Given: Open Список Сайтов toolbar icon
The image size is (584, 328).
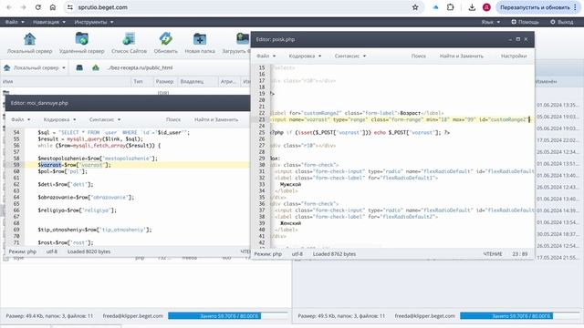Looking at the screenshot, I should click(x=129, y=43).
